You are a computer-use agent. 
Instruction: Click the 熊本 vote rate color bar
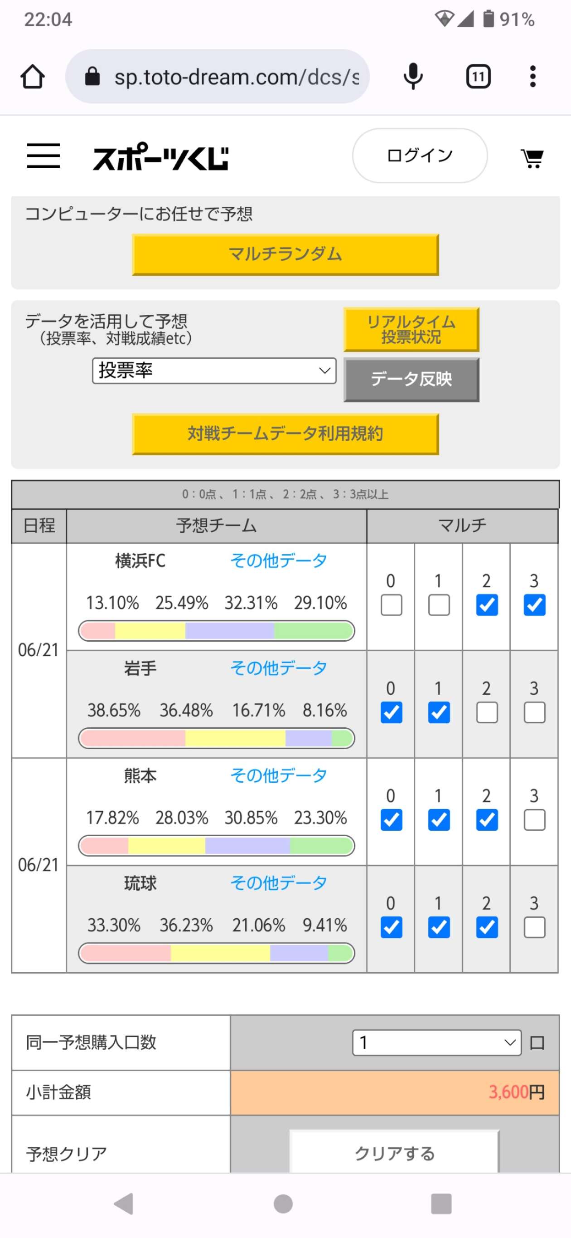point(217,846)
